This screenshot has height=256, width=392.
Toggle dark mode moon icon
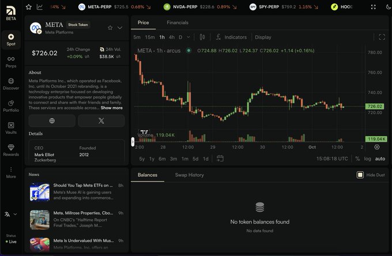(388, 7)
